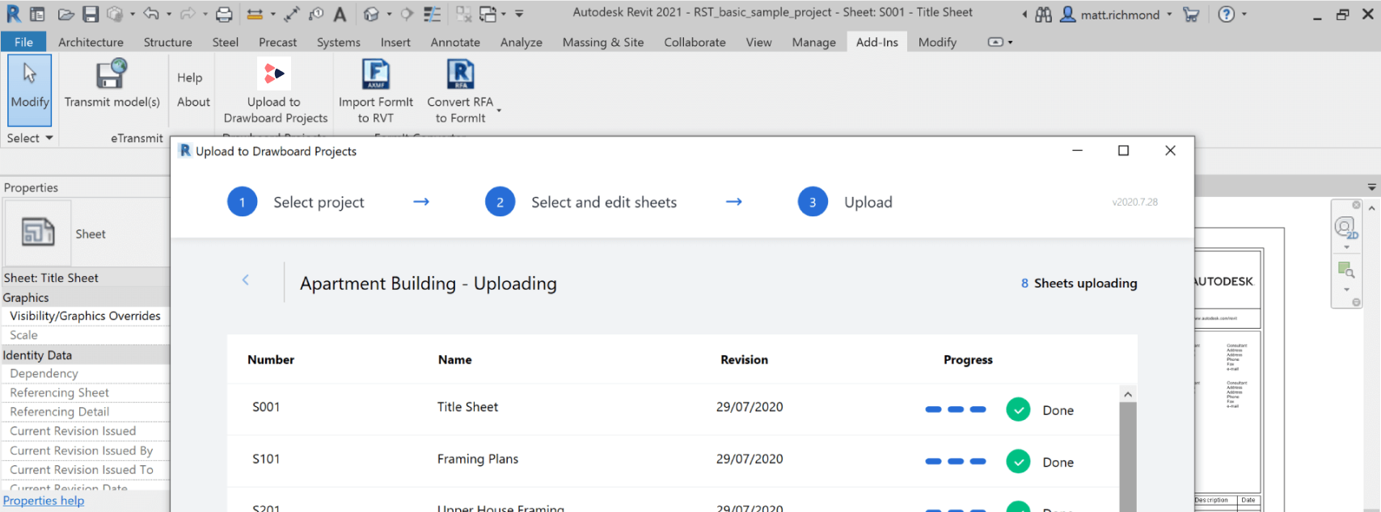The width and height of the screenshot is (1381, 512).
Task: Select the Aligned Dimension tool icon
Action: point(292,14)
